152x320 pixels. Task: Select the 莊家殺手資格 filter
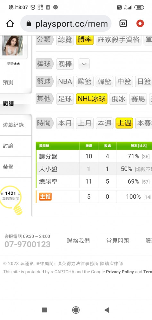[x=118, y=39]
